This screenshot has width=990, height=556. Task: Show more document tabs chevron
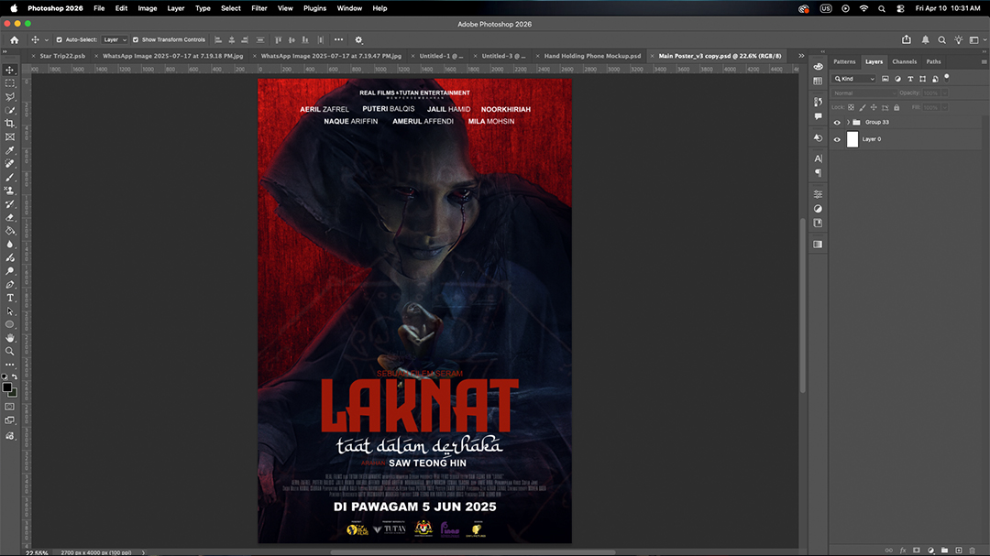pyautogui.click(x=801, y=56)
